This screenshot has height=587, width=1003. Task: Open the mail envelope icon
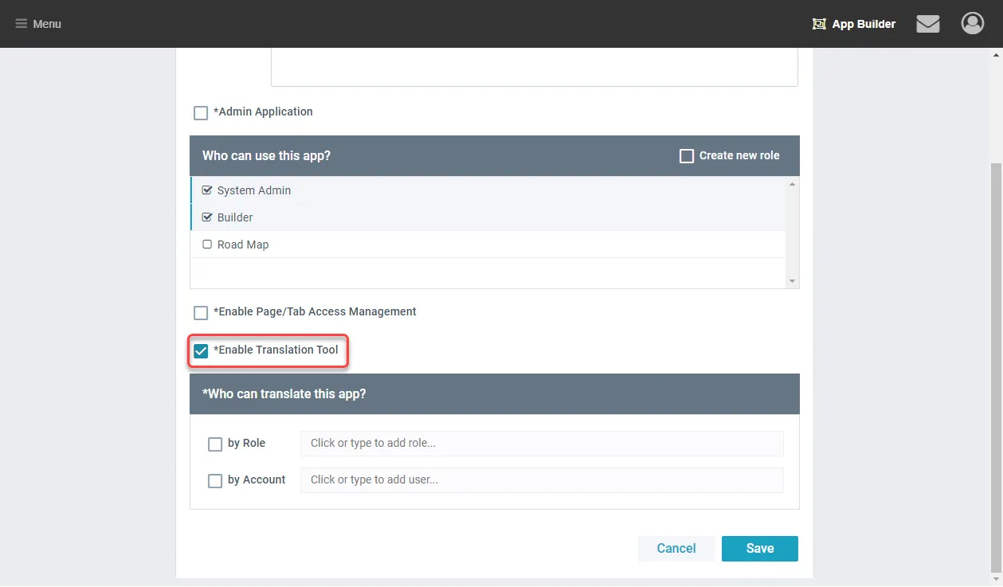pos(928,24)
